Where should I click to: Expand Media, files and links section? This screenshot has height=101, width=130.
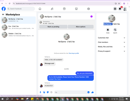pyautogui.click(x=112, y=47)
